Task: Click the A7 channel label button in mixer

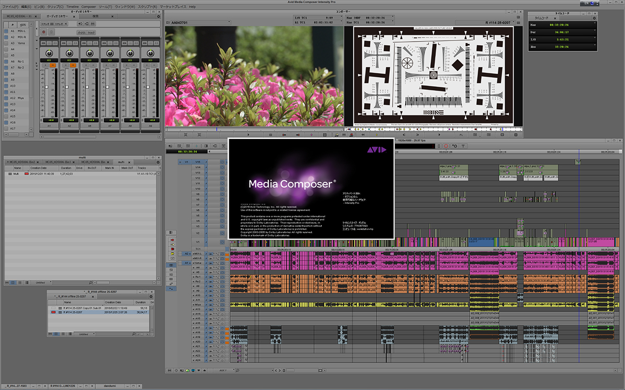Action: 110,126
